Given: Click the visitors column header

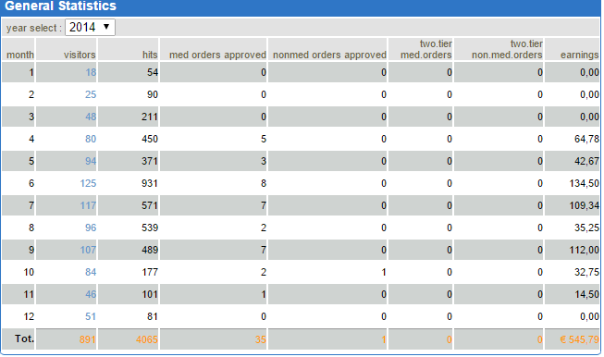Looking at the screenshot, I should tap(80, 55).
